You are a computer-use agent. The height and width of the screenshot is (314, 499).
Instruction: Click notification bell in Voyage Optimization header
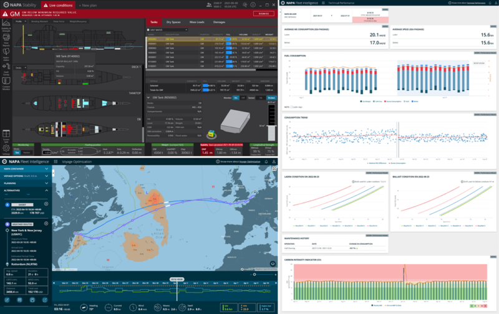pos(266,161)
